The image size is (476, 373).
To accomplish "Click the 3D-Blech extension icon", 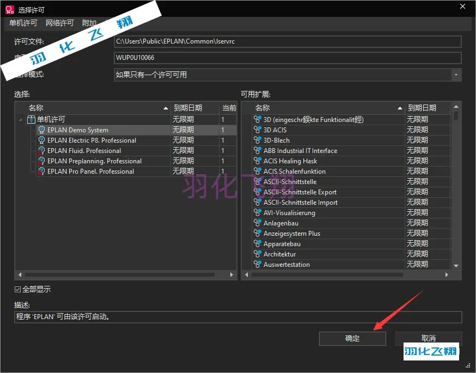I will (258, 140).
